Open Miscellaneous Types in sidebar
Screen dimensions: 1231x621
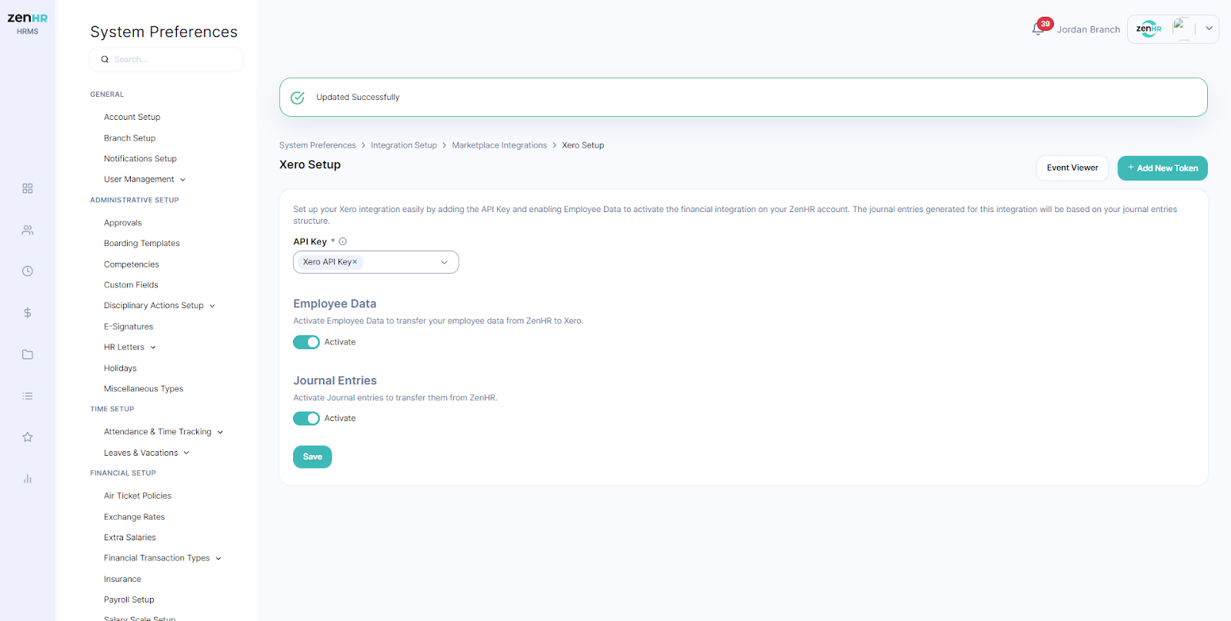click(x=144, y=389)
